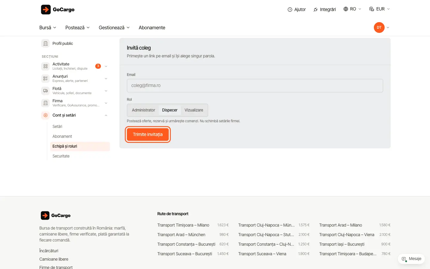430x269 pixels.
Task: Expand the Anunțuri section chevron
Action: point(106,79)
